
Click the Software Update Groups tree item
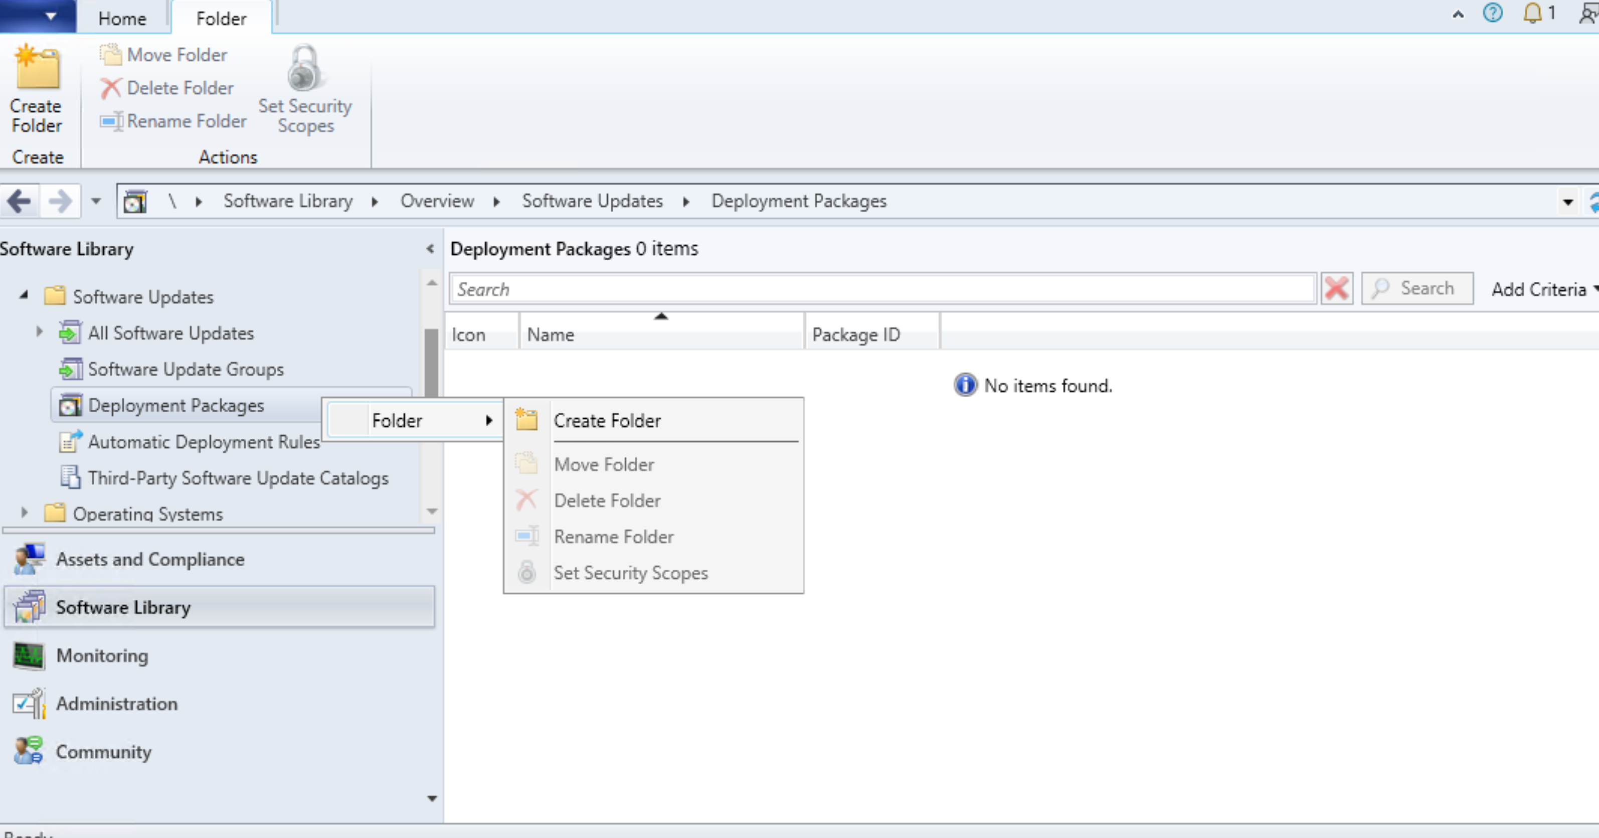186,369
